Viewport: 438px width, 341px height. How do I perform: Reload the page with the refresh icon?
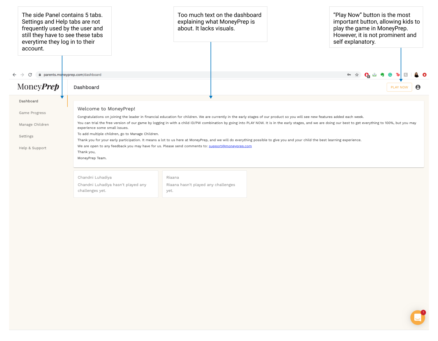30,75
